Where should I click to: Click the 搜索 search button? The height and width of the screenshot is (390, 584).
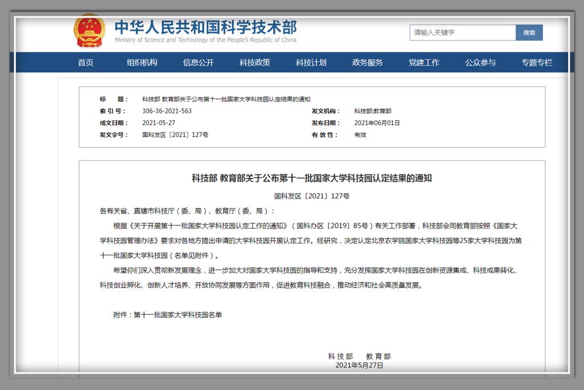529,32
